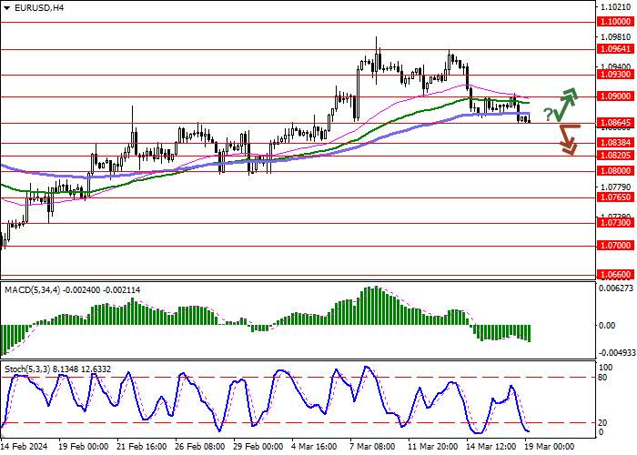Click the 1.09810 price axis value
Image resolution: width=637 pixels, height=455 pixels.
[616, 37]
